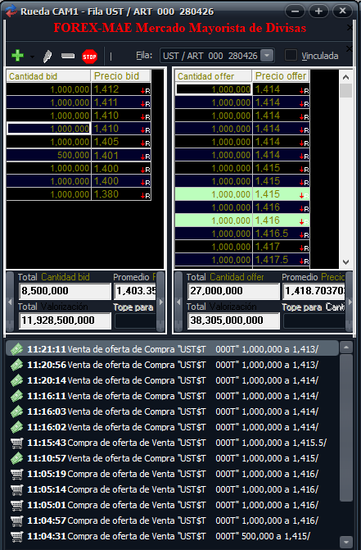
Task: Click Promedio Precio offer field 1,418.70370
Action: 314,291
